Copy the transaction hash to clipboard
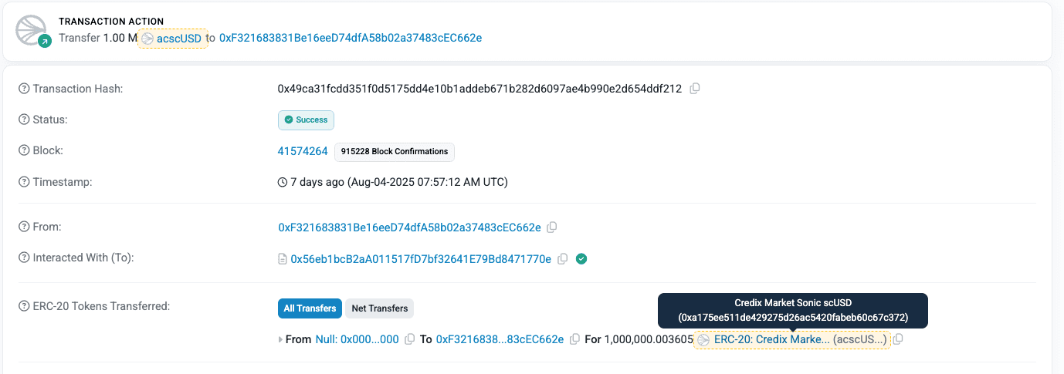Viewport: 1064px width, 374px height. pyautogui.click(x=694, y=89)
